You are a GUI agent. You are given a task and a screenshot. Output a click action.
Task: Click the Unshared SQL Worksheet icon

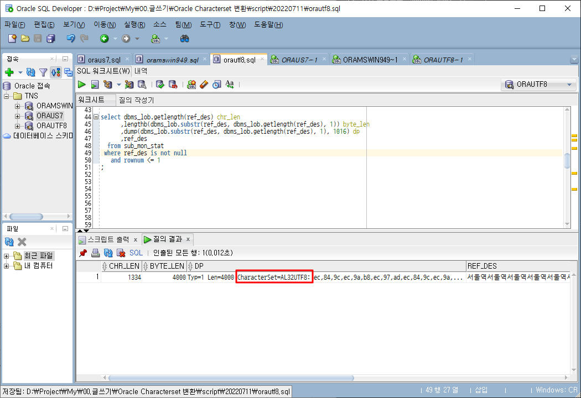191,85
